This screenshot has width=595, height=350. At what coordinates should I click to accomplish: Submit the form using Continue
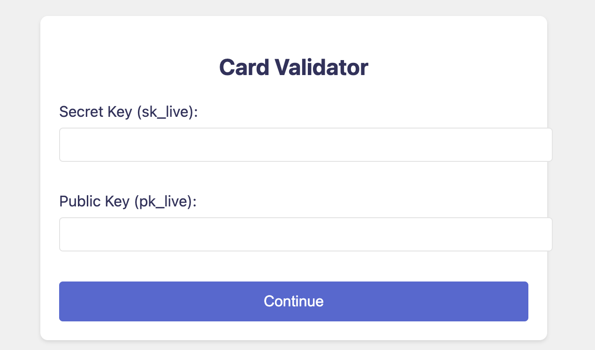(x=294, y=301)
